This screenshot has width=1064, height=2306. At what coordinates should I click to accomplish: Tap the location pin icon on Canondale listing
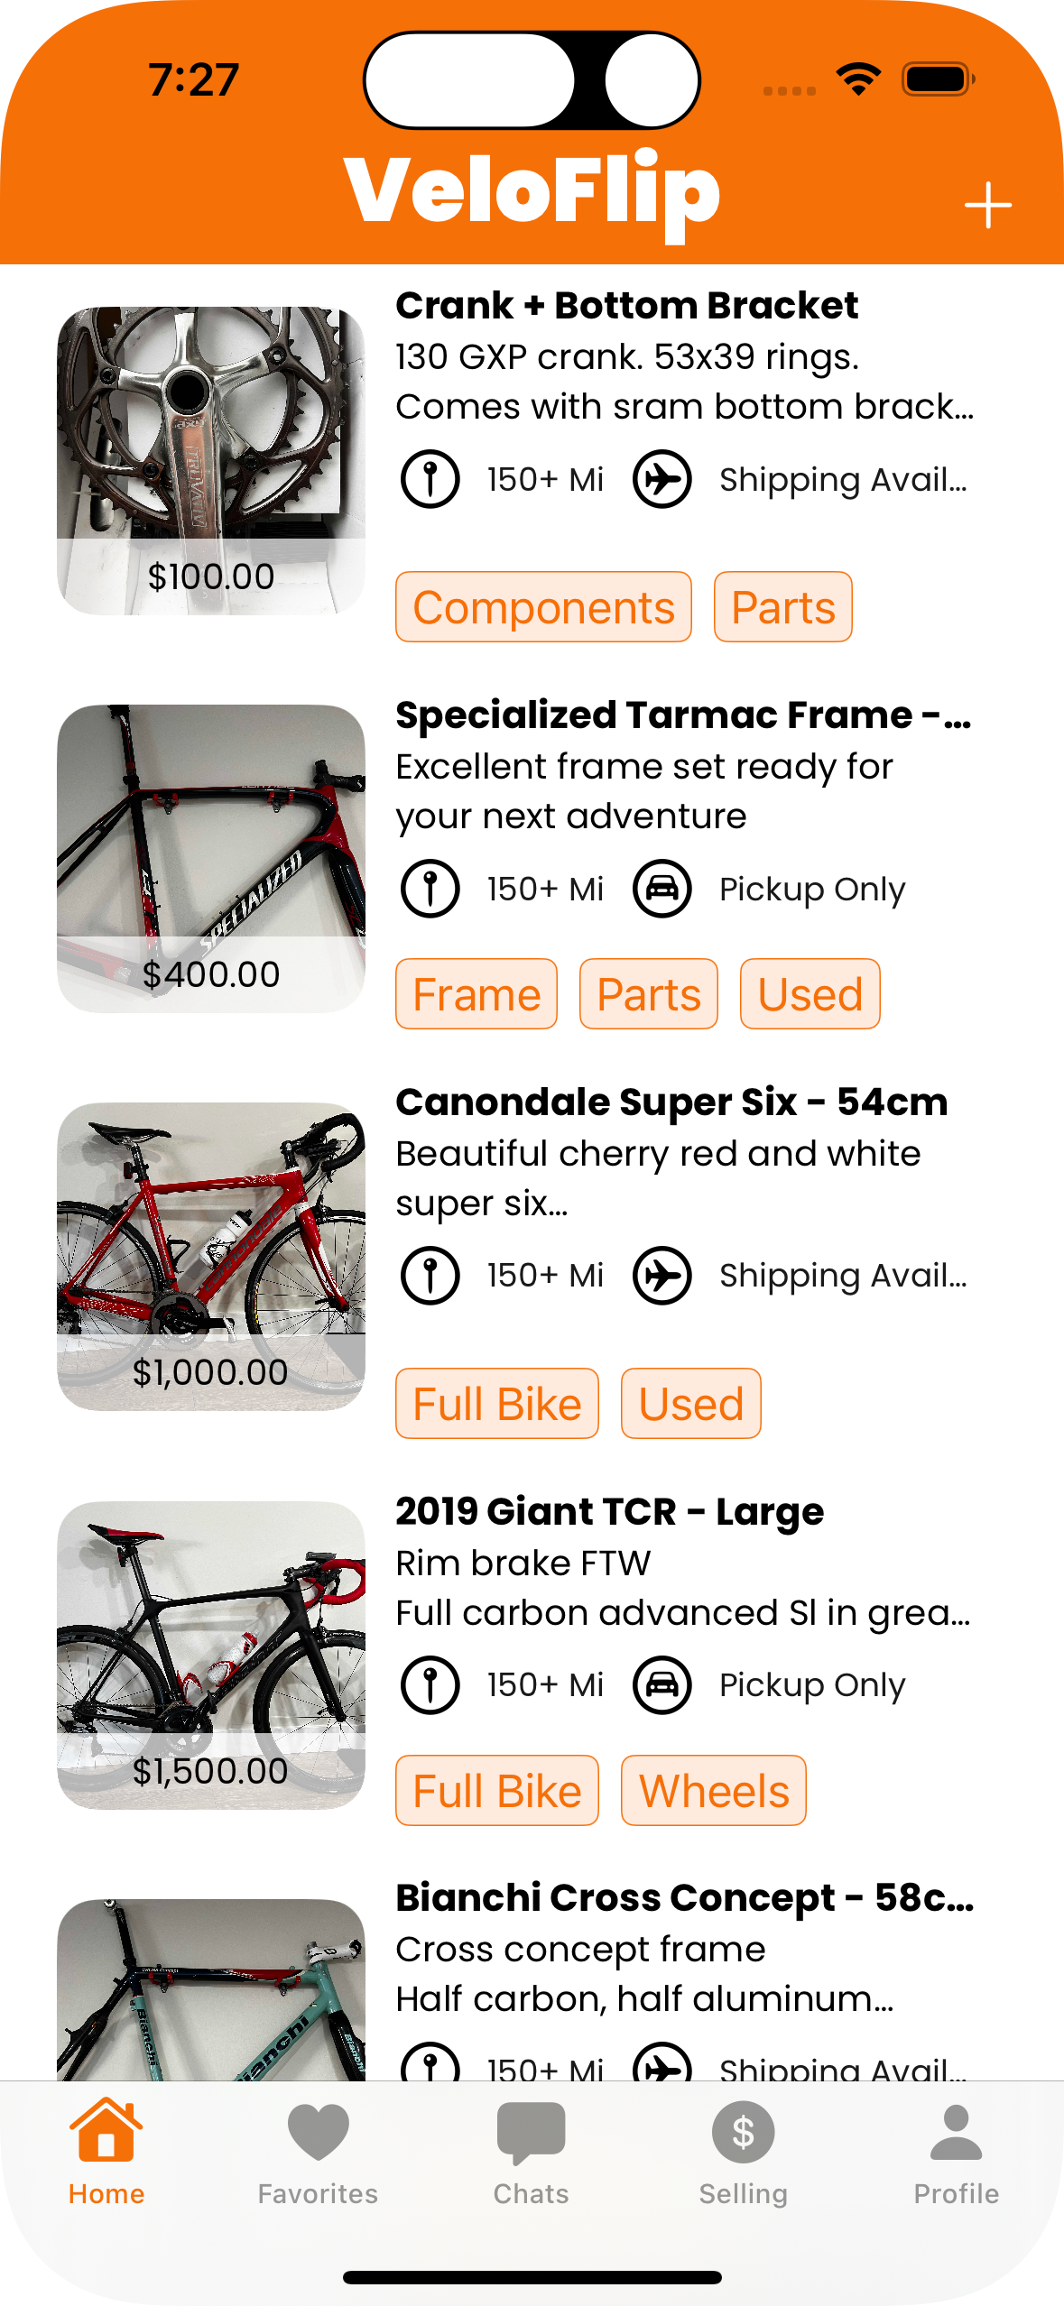(430, 1276)
